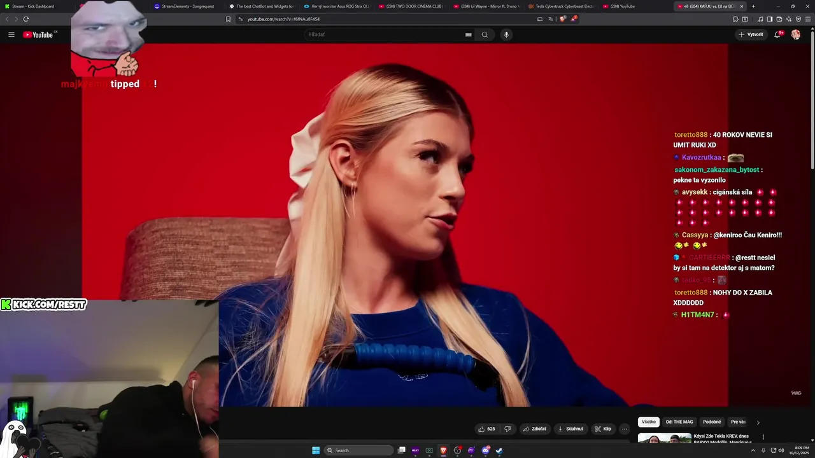Open Brave Shields lion icon
Viewport: 815px width, 458px height.
tap(563, 19)
